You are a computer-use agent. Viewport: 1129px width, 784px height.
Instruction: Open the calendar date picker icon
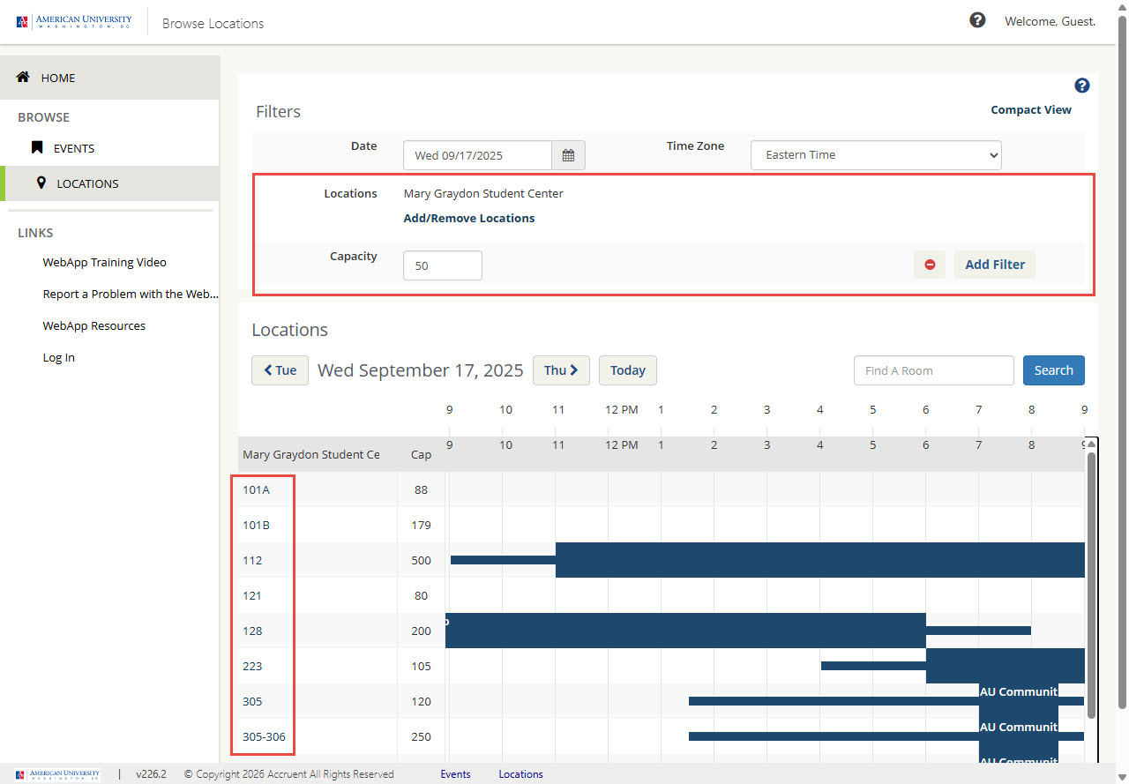click(568, 155)
